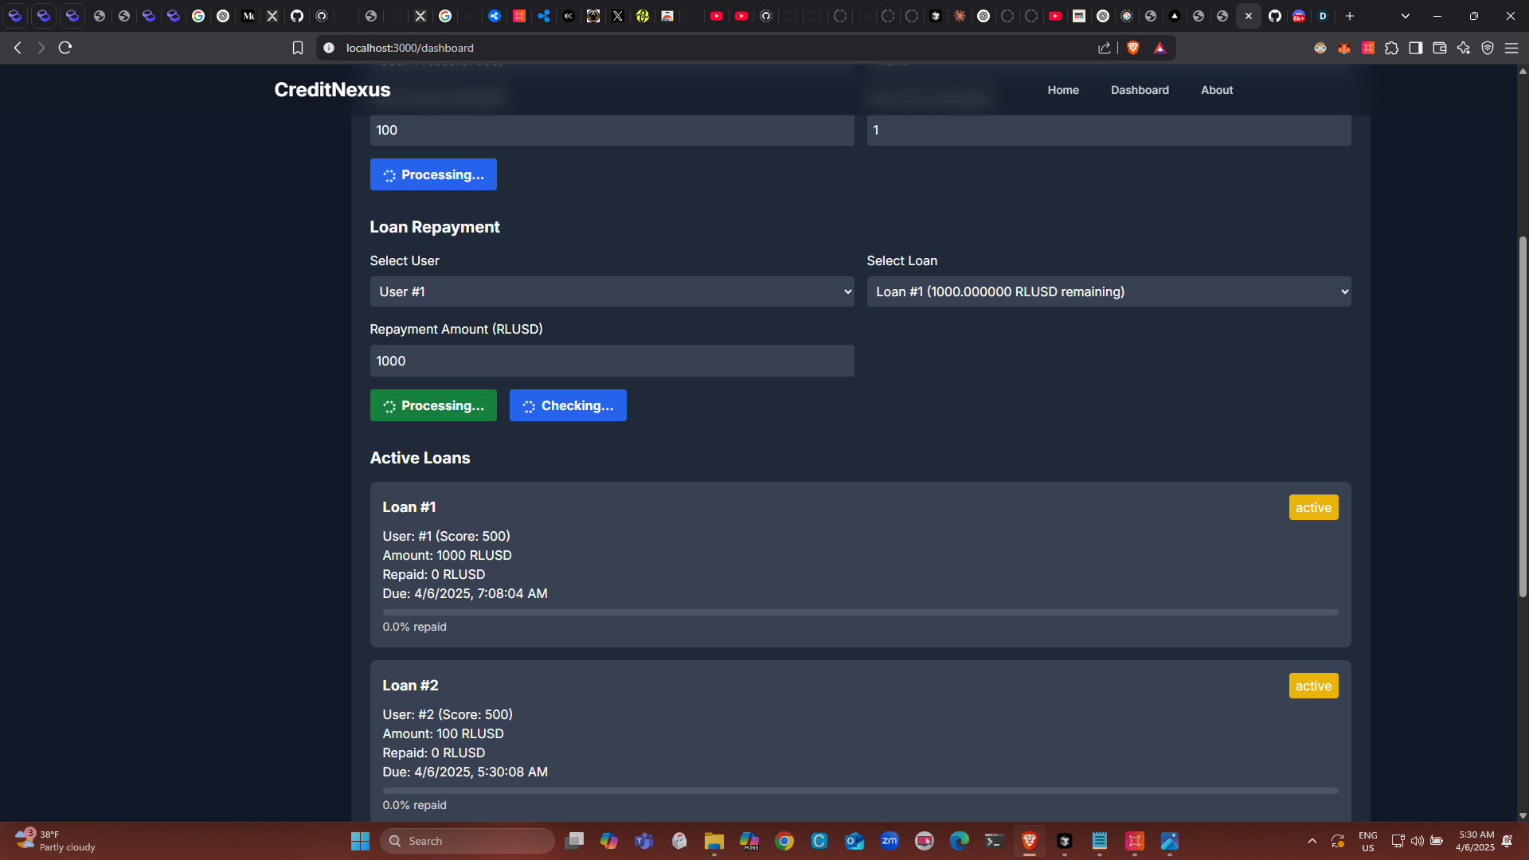This screenshot has width=1529, height=860.
Task: Click the Brave Shields lion icon
Action: click(1133, 48)
